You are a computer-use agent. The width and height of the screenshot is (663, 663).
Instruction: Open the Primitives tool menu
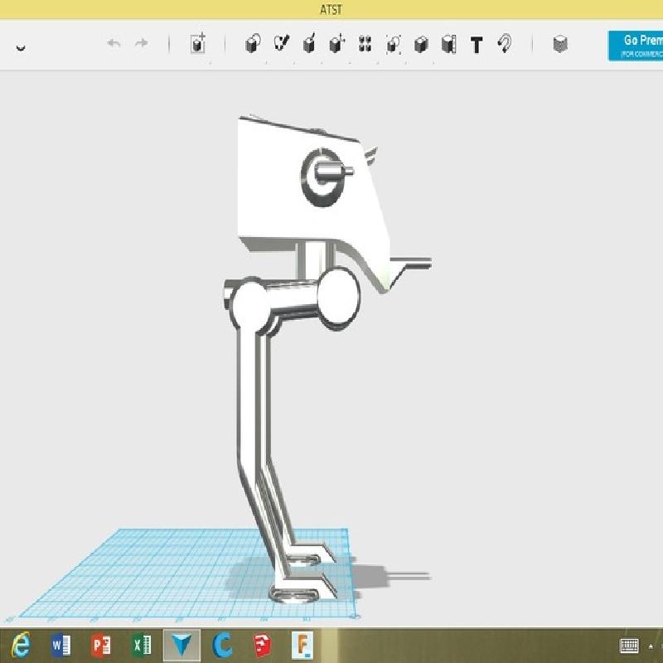[x=253, y=44]
